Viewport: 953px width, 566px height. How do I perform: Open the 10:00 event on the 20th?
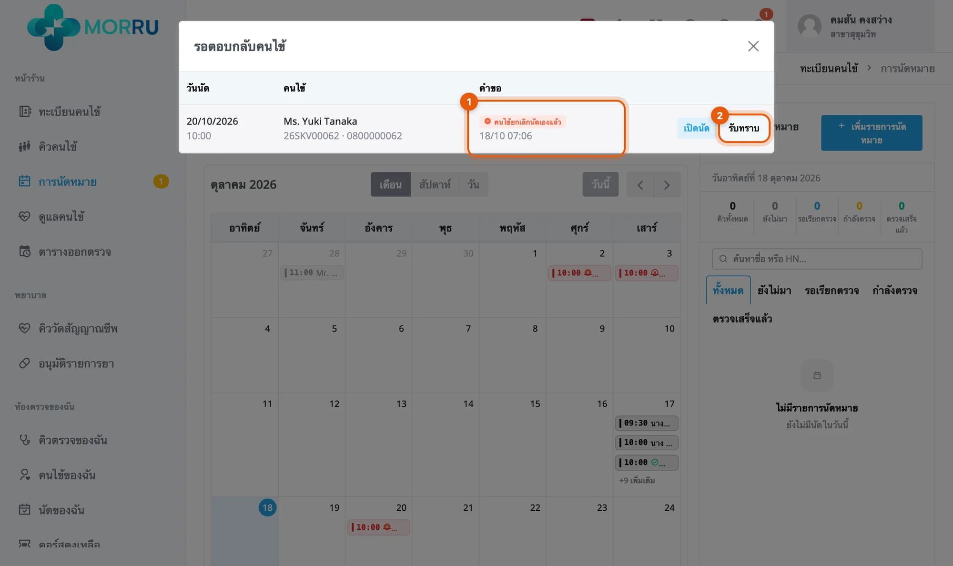tap(379, 527)
